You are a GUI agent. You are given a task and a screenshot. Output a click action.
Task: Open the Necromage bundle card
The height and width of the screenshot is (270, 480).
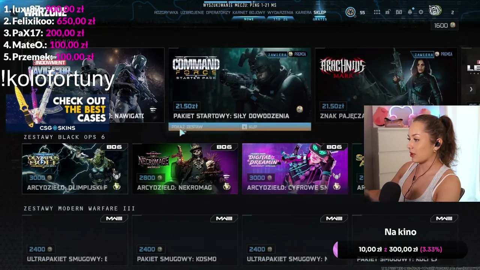pyautogui.click(x=185, y=169)
